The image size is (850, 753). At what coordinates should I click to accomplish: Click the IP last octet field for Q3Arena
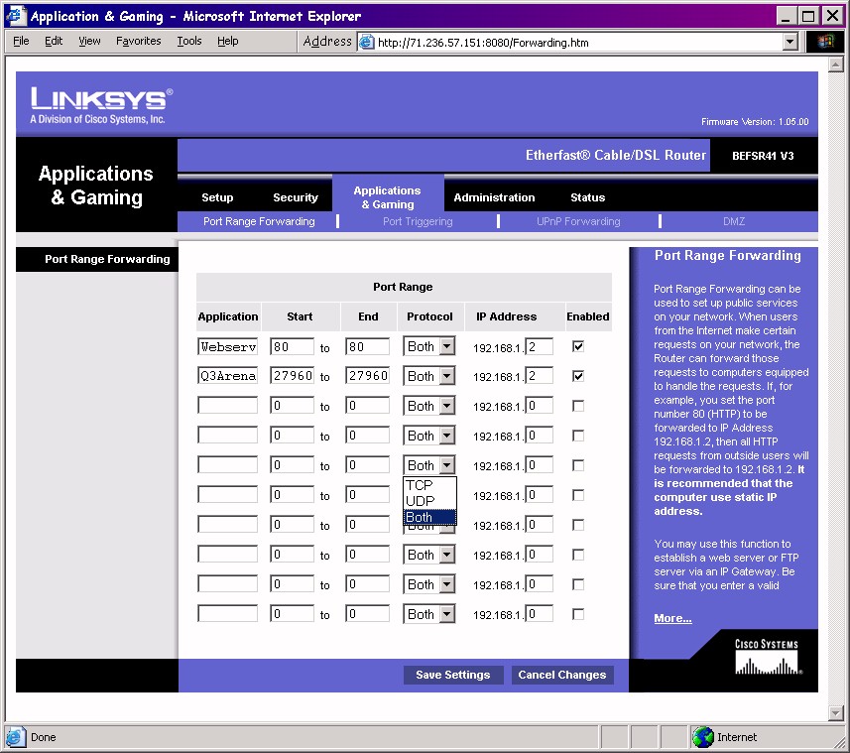click(x=540, y=376)
